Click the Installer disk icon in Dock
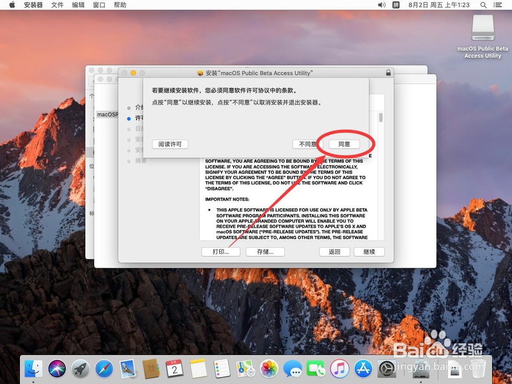512x384 pixels. click(421, 369)
